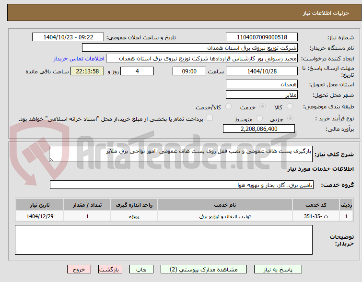
Task: Click the ردیف column header
Action: (346, 205)
